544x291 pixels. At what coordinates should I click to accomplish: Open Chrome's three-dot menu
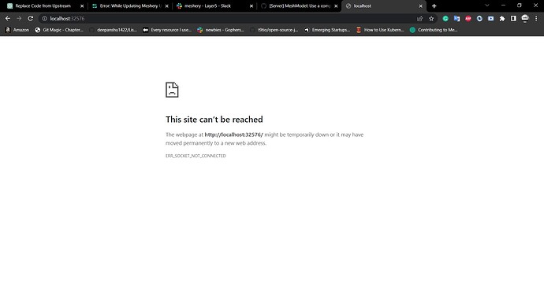[x=536, y=19]
